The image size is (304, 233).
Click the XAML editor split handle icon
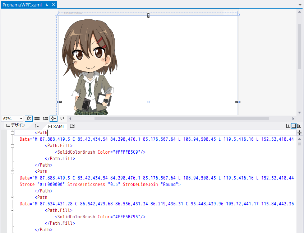[300, 133]
